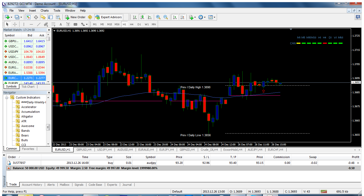Screen dimensions: 364x196
Task: Toggle the Terminal window icon
Action: pos(51,17)
